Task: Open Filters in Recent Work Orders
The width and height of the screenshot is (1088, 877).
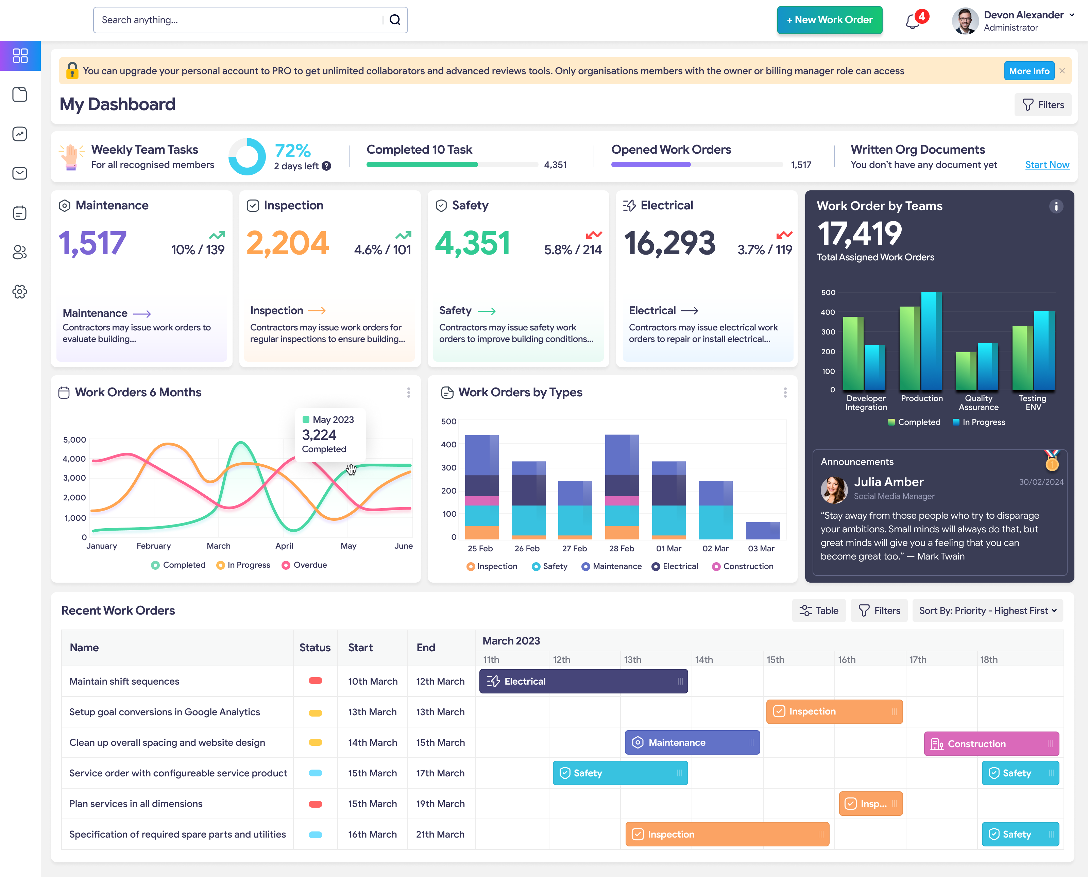Action: [x=879, y=610]
